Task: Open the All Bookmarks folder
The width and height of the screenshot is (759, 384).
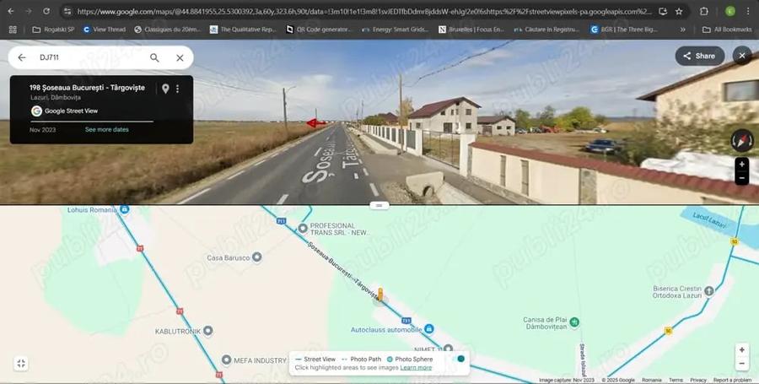Action: tap(727, 30)
